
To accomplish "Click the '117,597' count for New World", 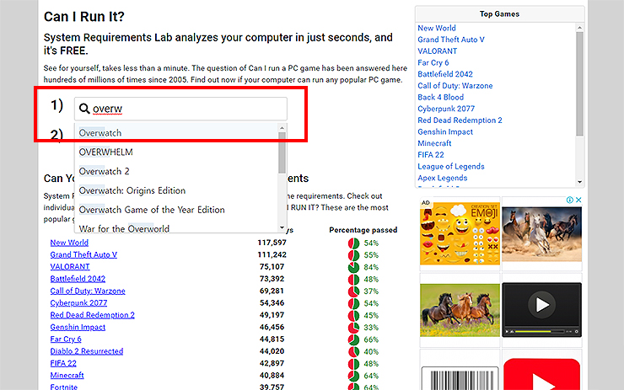I will pyautogui.click(x=272, y=243).
